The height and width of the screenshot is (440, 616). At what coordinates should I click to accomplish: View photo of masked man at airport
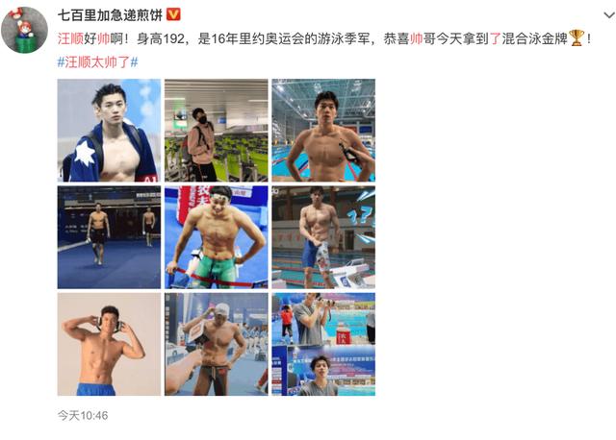pyautogui.click(x=216, y=131)
